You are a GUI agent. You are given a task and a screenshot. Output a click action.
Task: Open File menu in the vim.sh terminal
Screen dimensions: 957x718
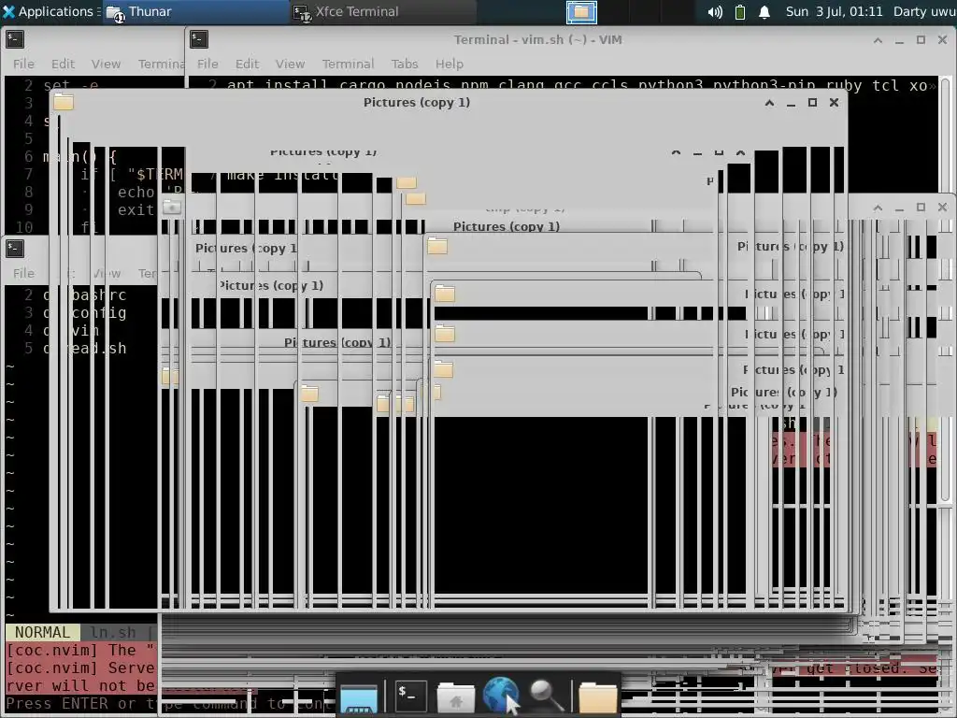207,64
